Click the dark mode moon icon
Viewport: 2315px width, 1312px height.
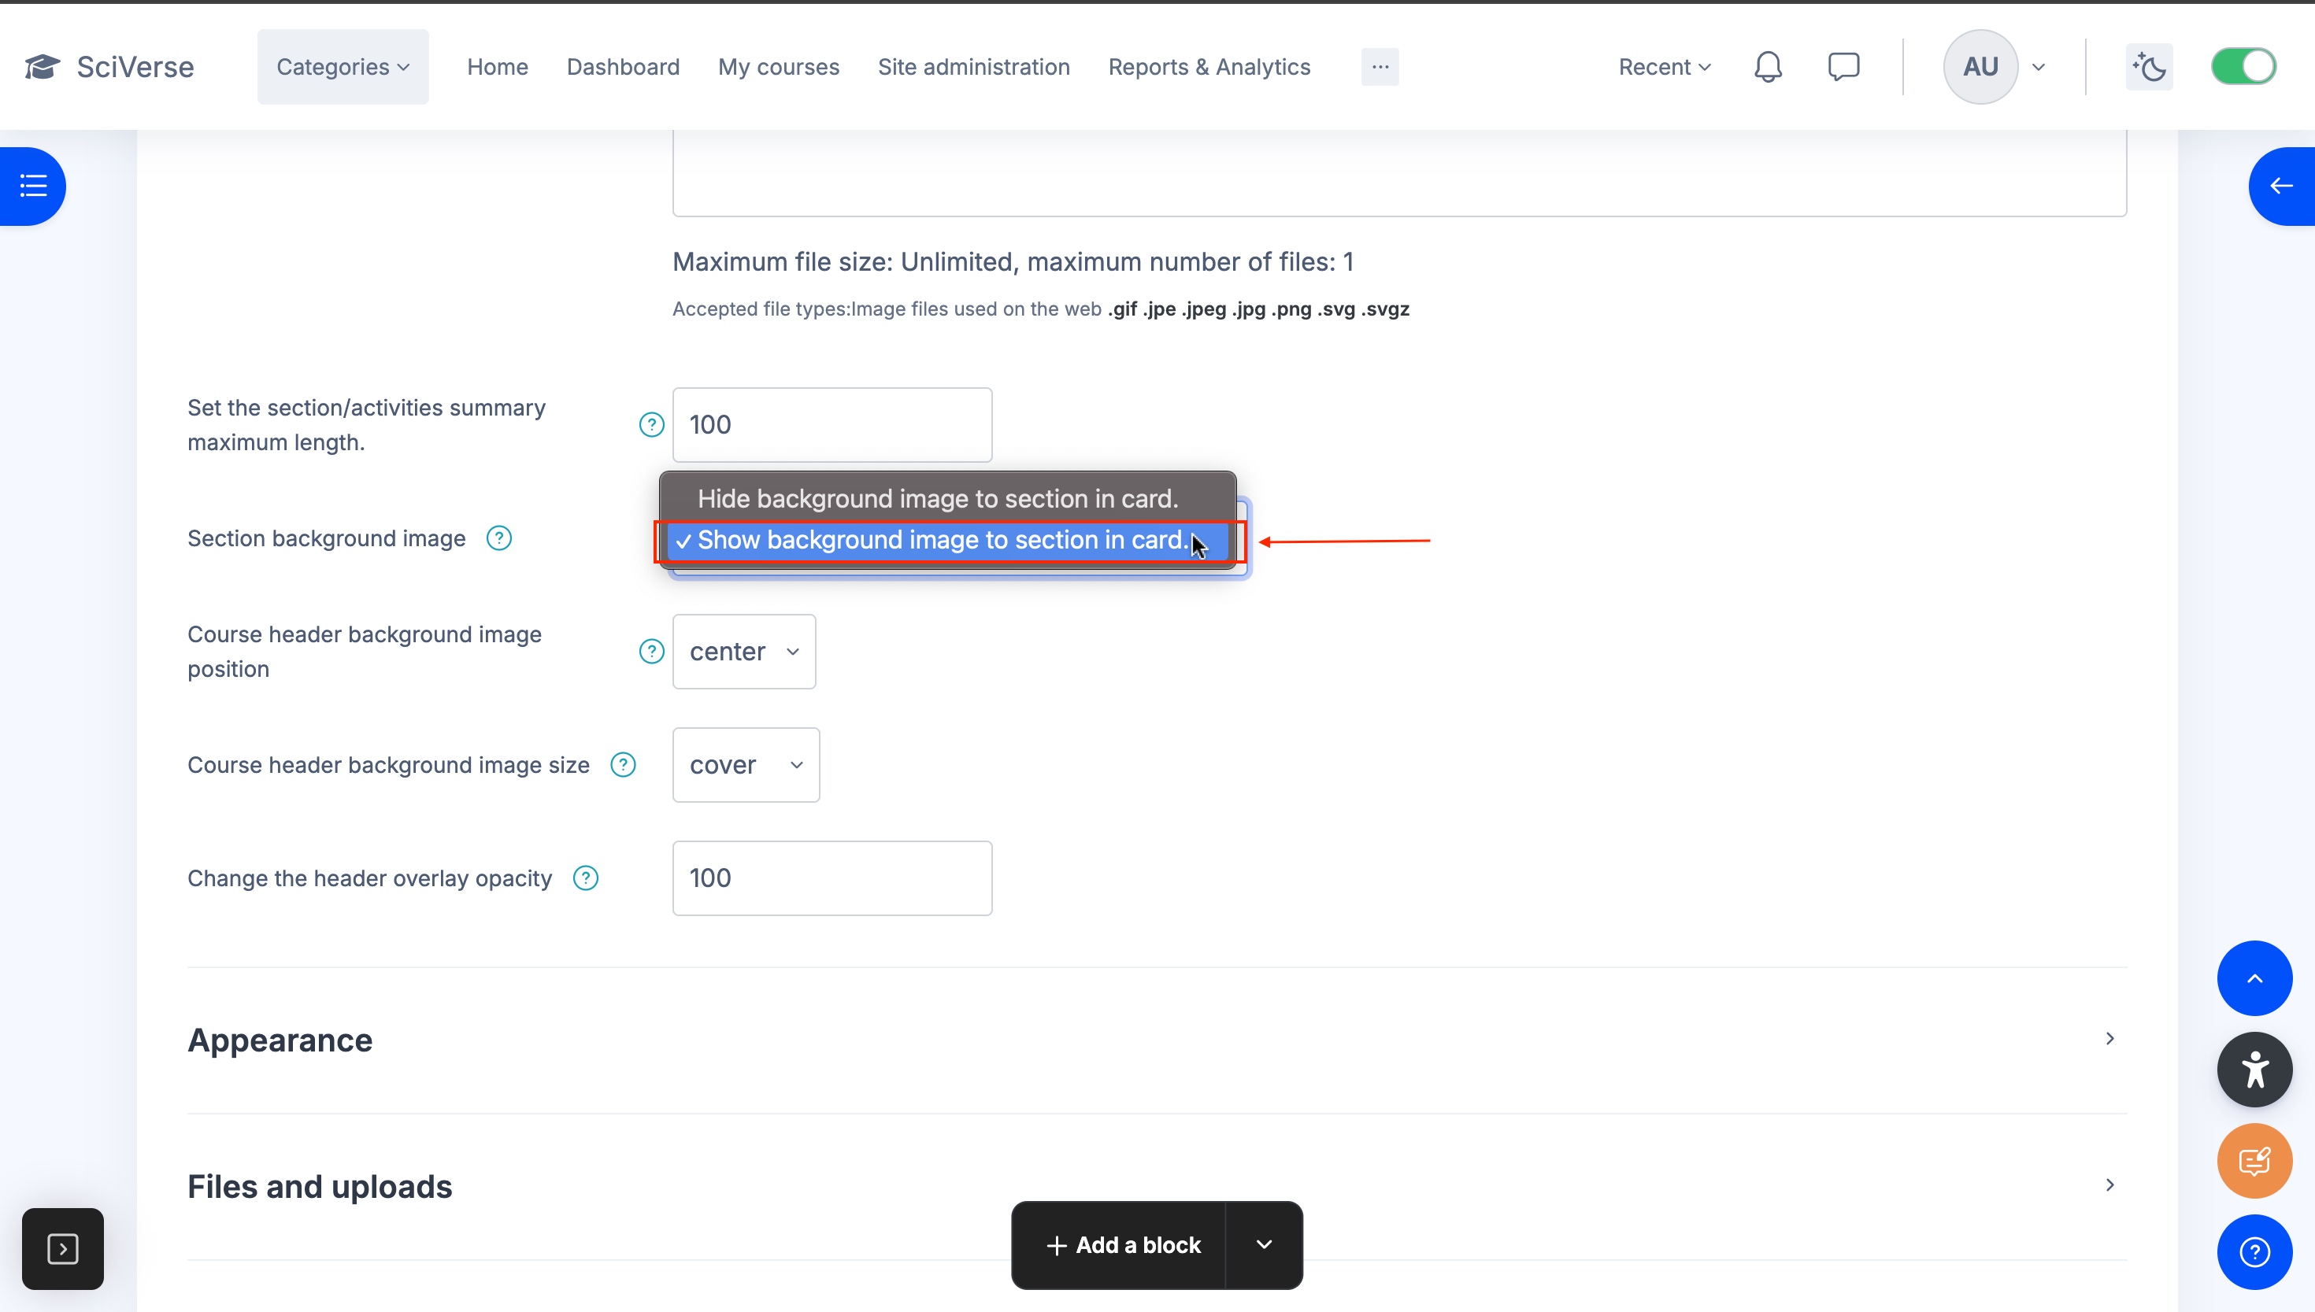point(2149,67)
